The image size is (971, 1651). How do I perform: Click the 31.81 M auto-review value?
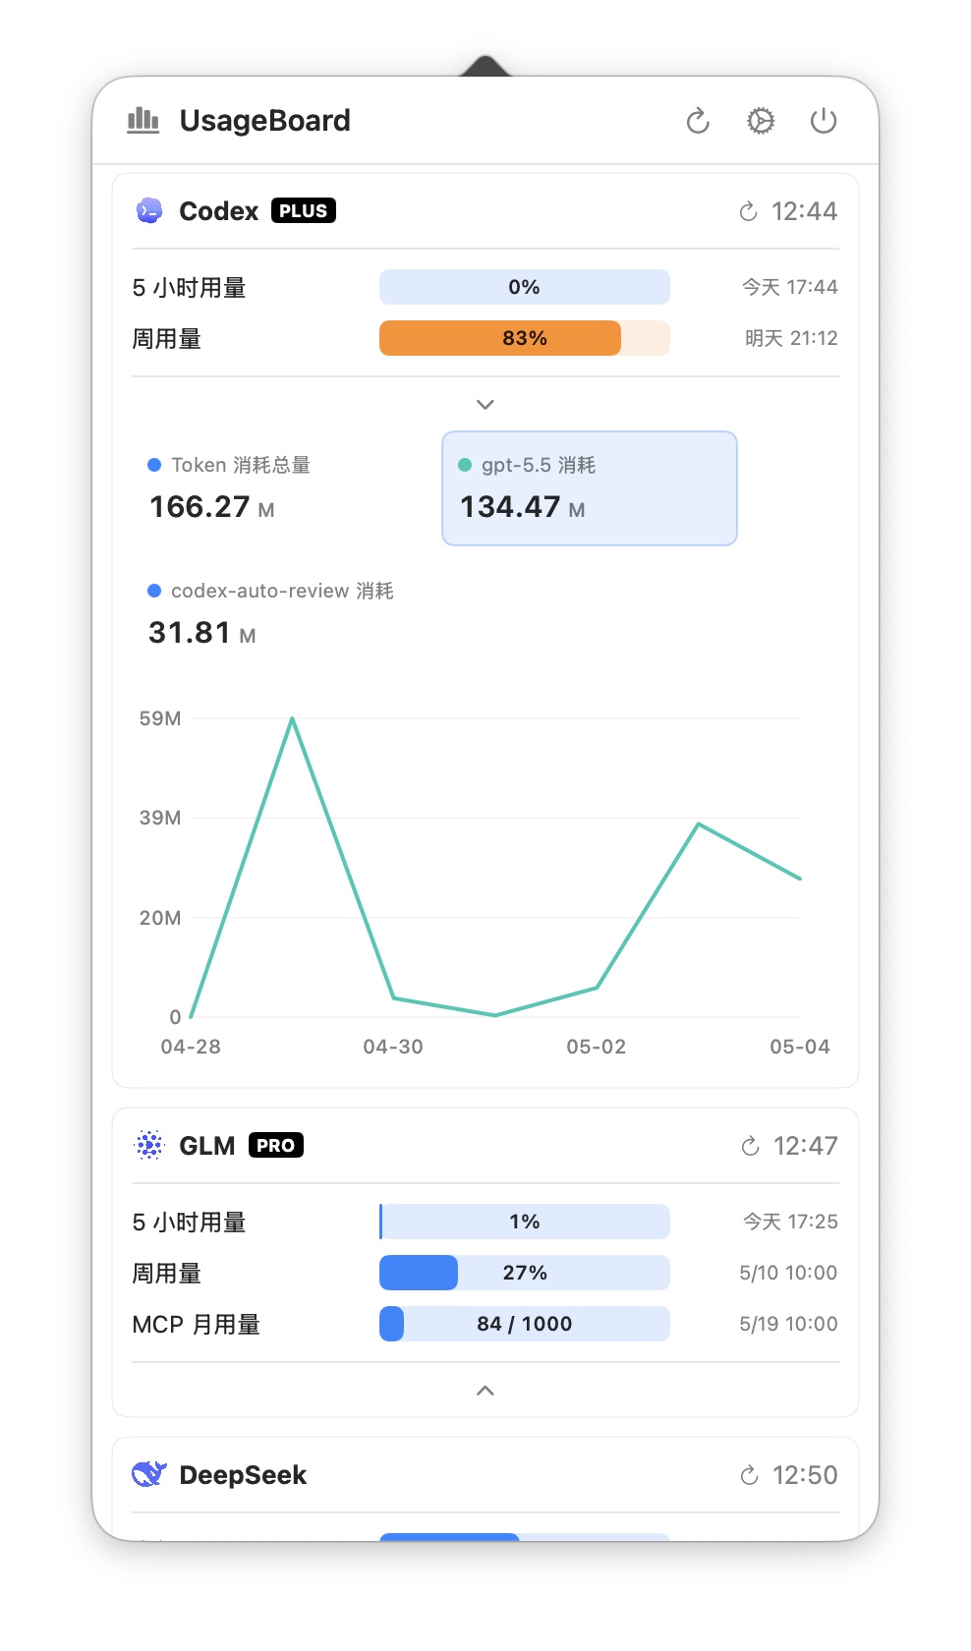pyautogui.click(x=202, y=633)
